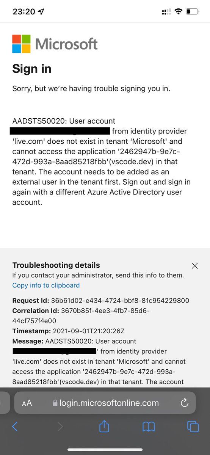Click the Copy info to clipboard link
Viewport: 210px width, 455px height.
(46, 285)
